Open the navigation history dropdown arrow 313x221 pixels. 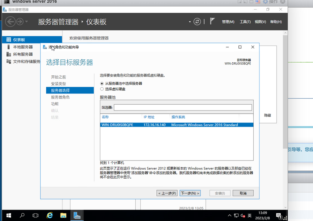point(27,22)
